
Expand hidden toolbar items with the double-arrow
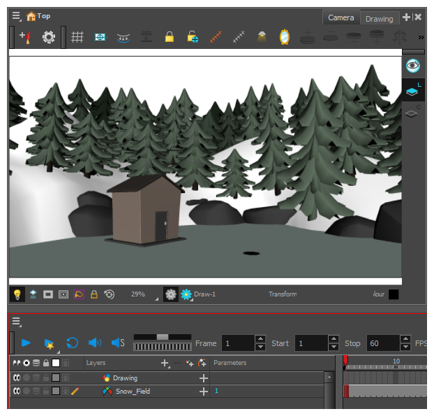pos(421,37)
